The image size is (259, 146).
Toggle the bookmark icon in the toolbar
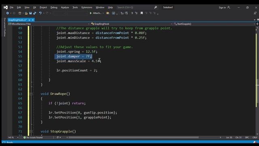point(142,13)
